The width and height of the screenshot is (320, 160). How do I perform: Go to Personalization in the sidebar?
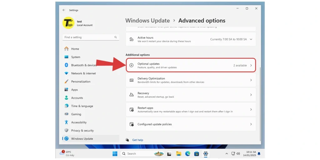[81, 82]
